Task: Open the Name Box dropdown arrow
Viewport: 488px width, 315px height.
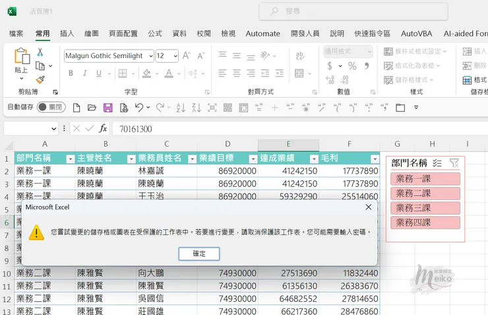Action: [x=53, y=129]
